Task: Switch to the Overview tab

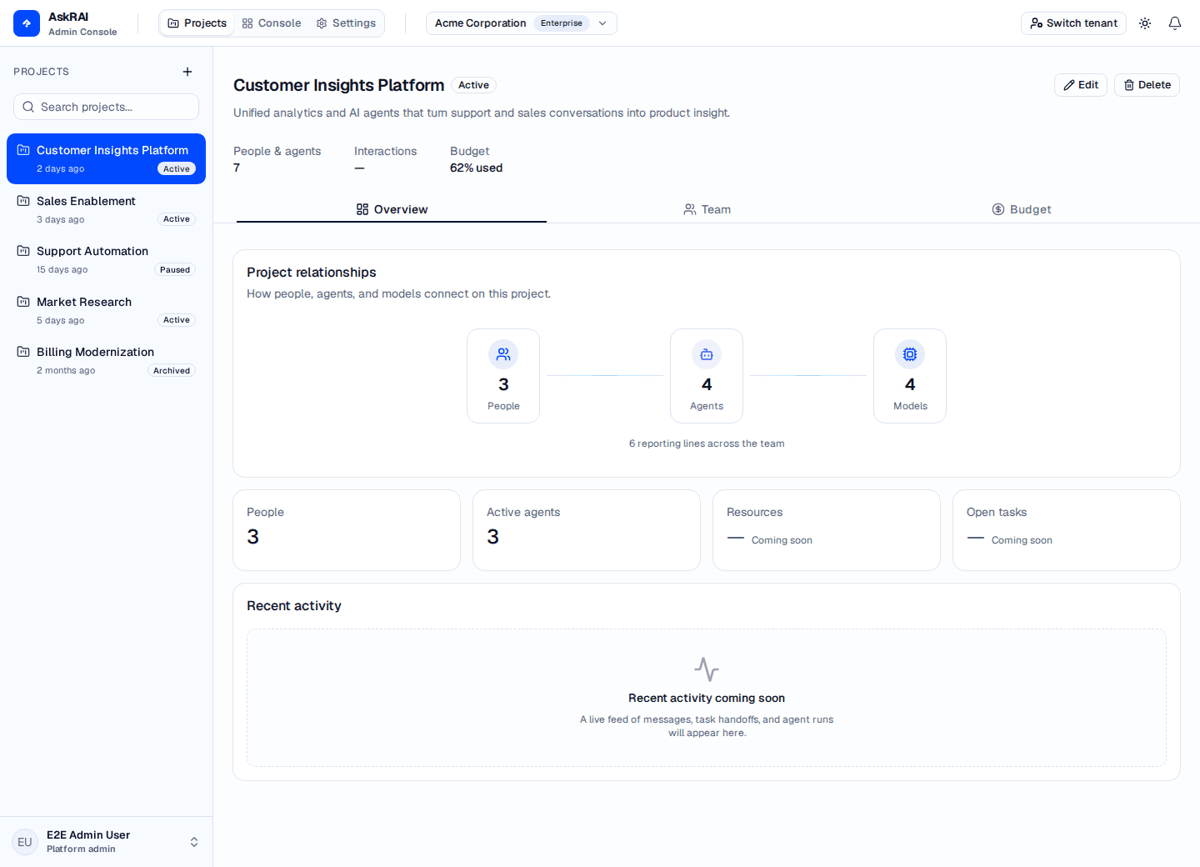Action: 392,209
